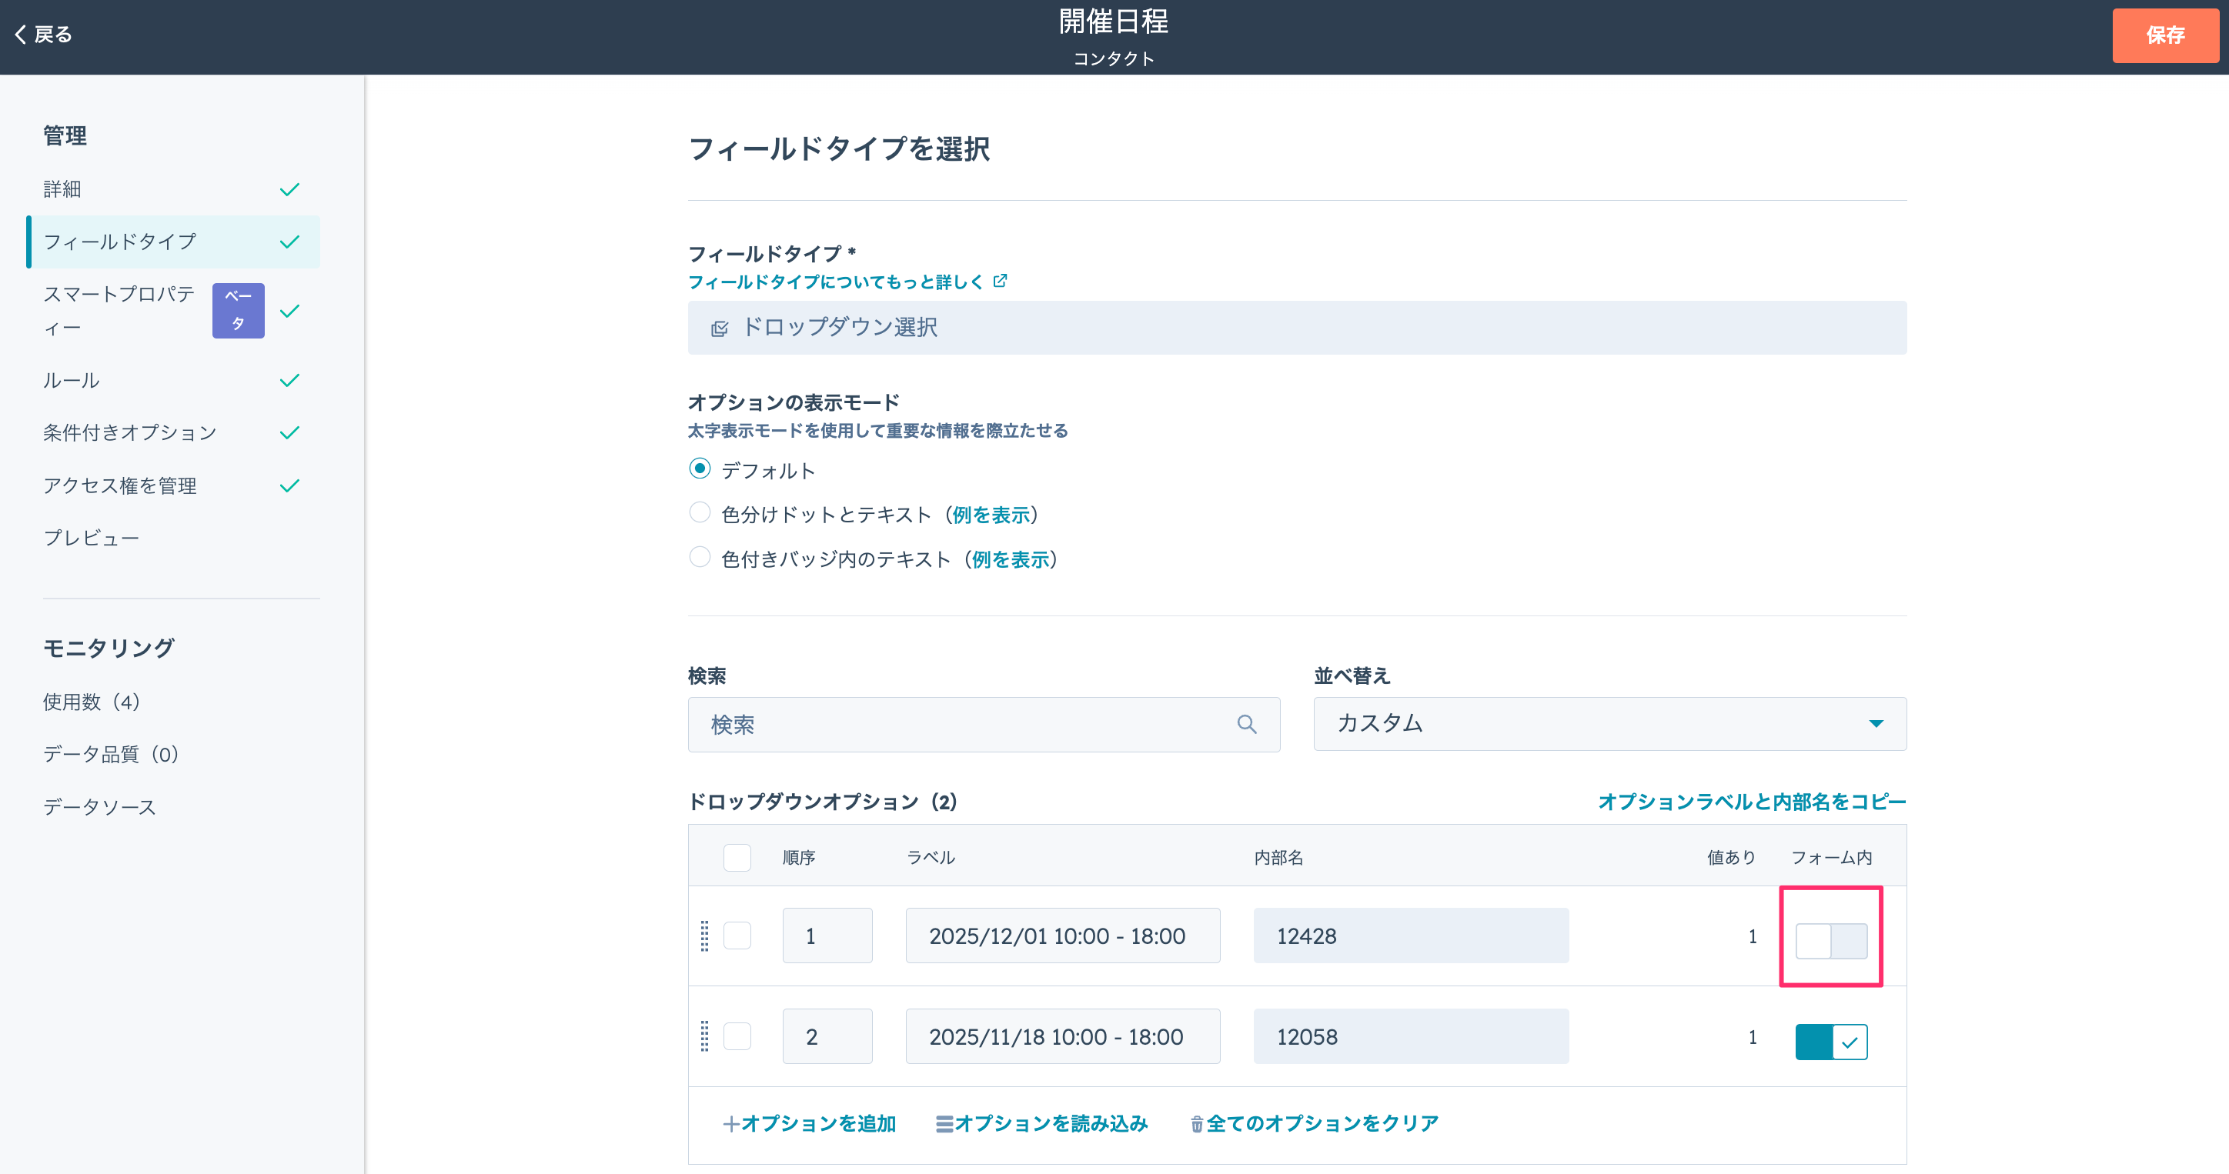Open the 並べ替え カスタム dropdown
Image resolution: width=2229 pixels, height=1174 pixels.
[1609, 724]
